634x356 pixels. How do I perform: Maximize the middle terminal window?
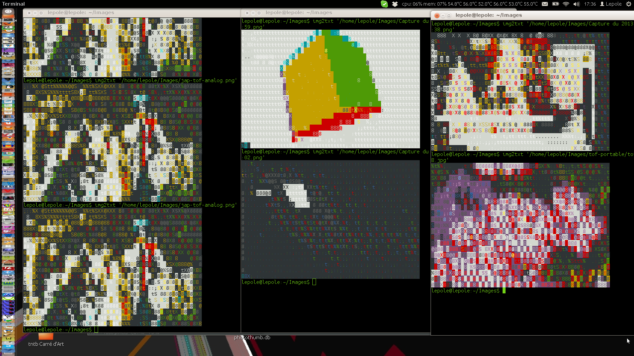259,13
